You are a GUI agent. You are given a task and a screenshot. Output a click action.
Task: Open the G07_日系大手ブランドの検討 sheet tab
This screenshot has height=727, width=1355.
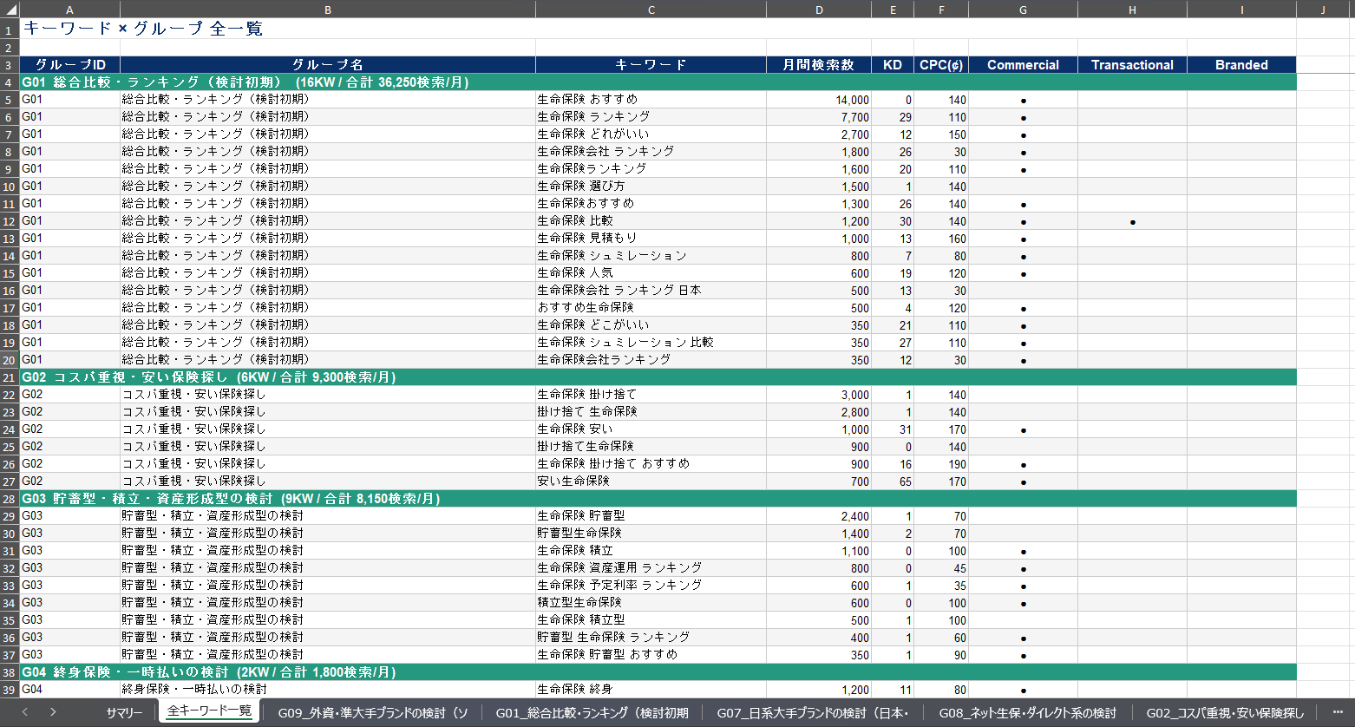point(812,712)
